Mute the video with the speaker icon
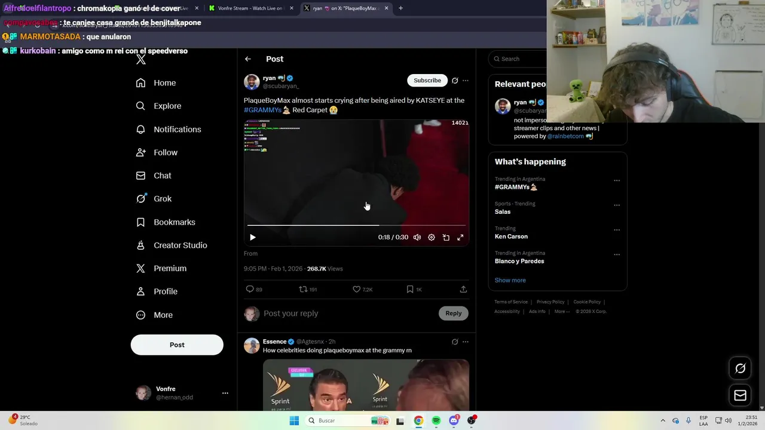Screen dimensions: 765x430 [417, 237]
